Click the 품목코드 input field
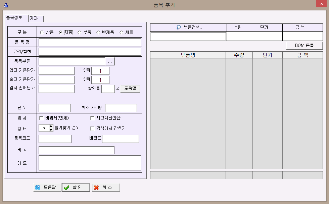This screenshot has height=204, width=329. 55,139
